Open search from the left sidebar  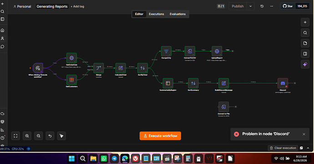point(2,12)
